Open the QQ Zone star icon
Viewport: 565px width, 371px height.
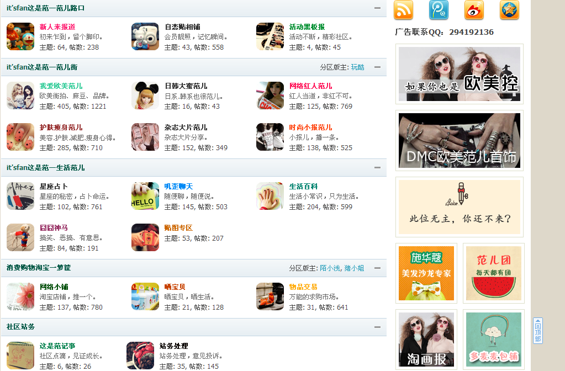(x=509, y=9)
